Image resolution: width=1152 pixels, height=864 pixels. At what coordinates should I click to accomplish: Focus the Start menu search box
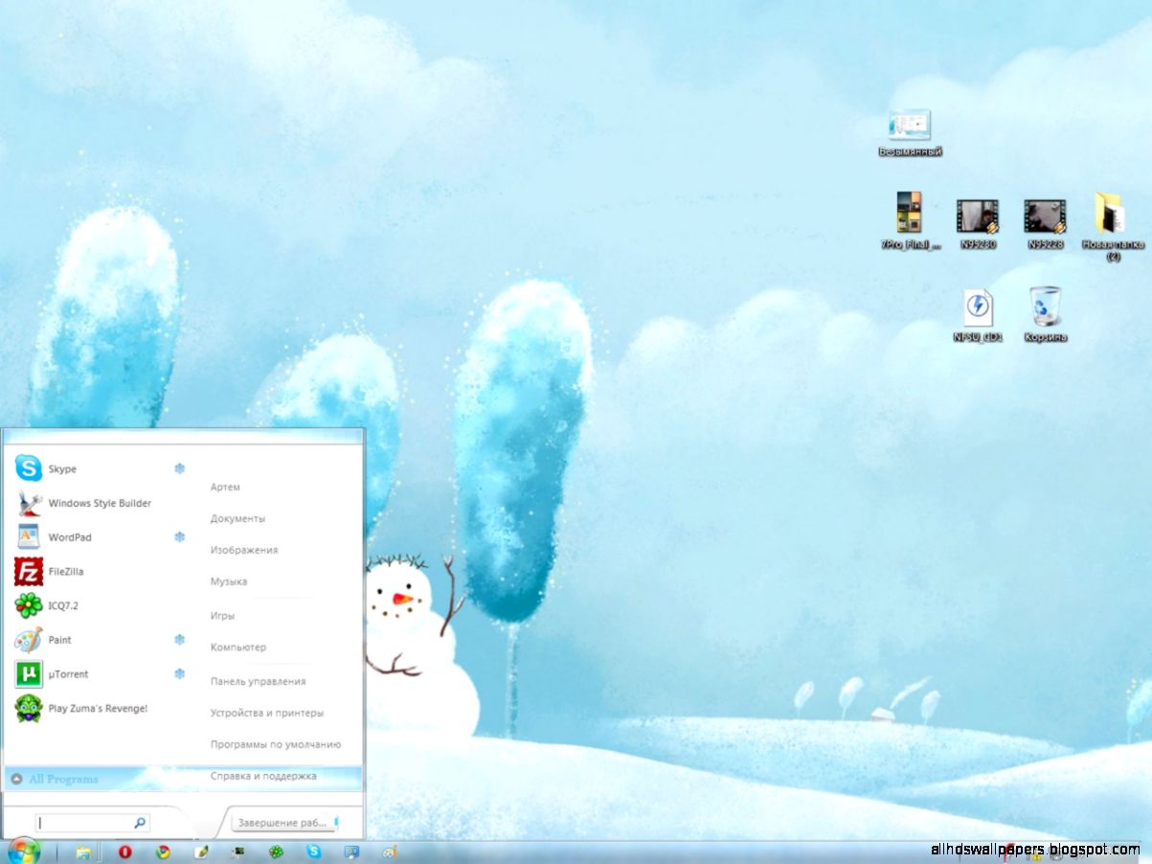[x=93, y=823]
